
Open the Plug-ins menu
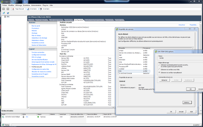click(45, 5)
